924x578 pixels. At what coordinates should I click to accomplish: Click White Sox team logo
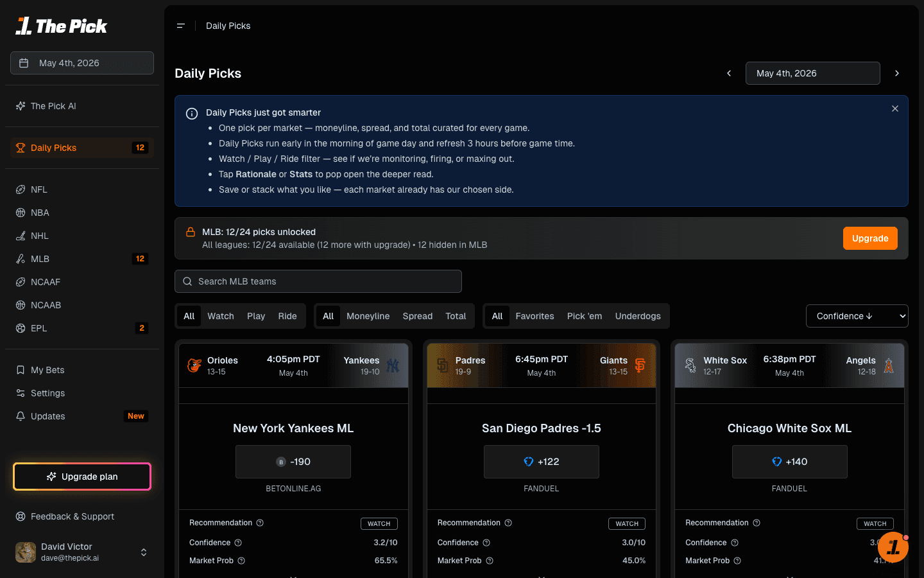[x=690, y=365]
